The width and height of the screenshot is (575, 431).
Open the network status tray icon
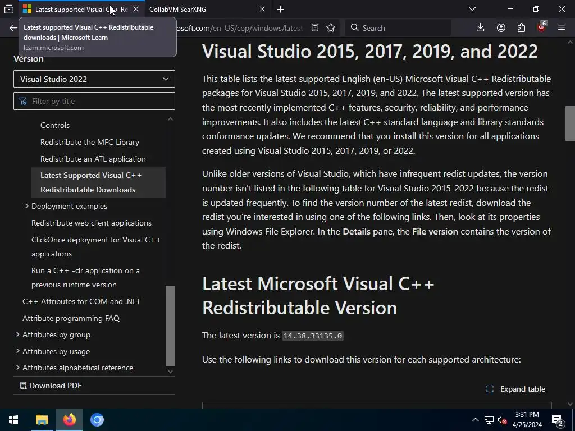pos(489,420)
